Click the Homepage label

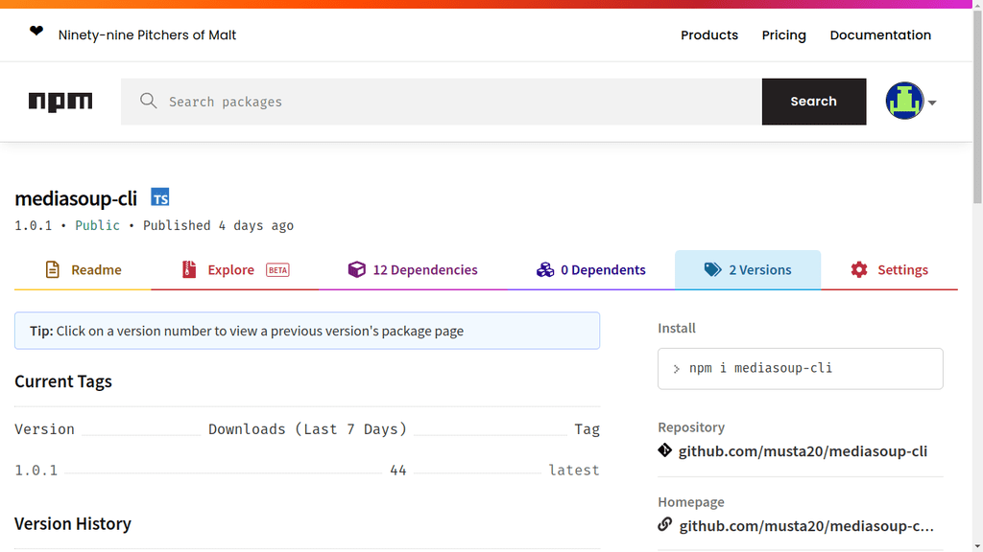tap(691, 502)
